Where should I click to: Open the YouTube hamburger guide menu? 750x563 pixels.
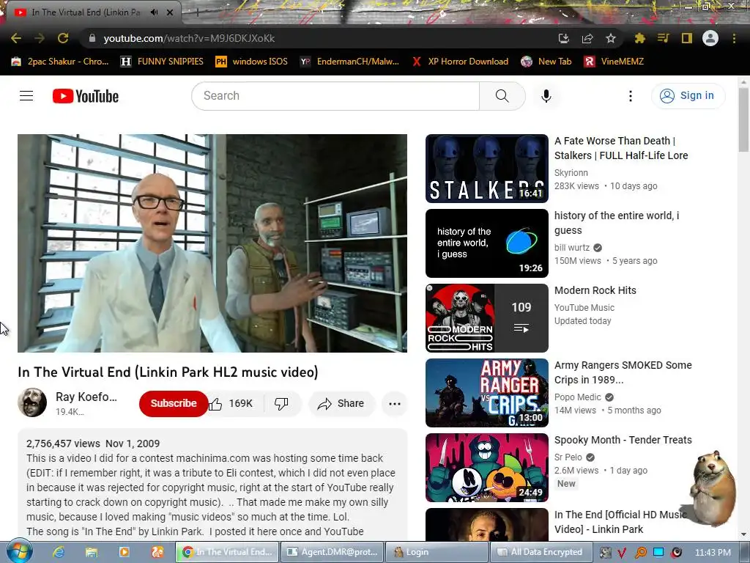point(26,96)
